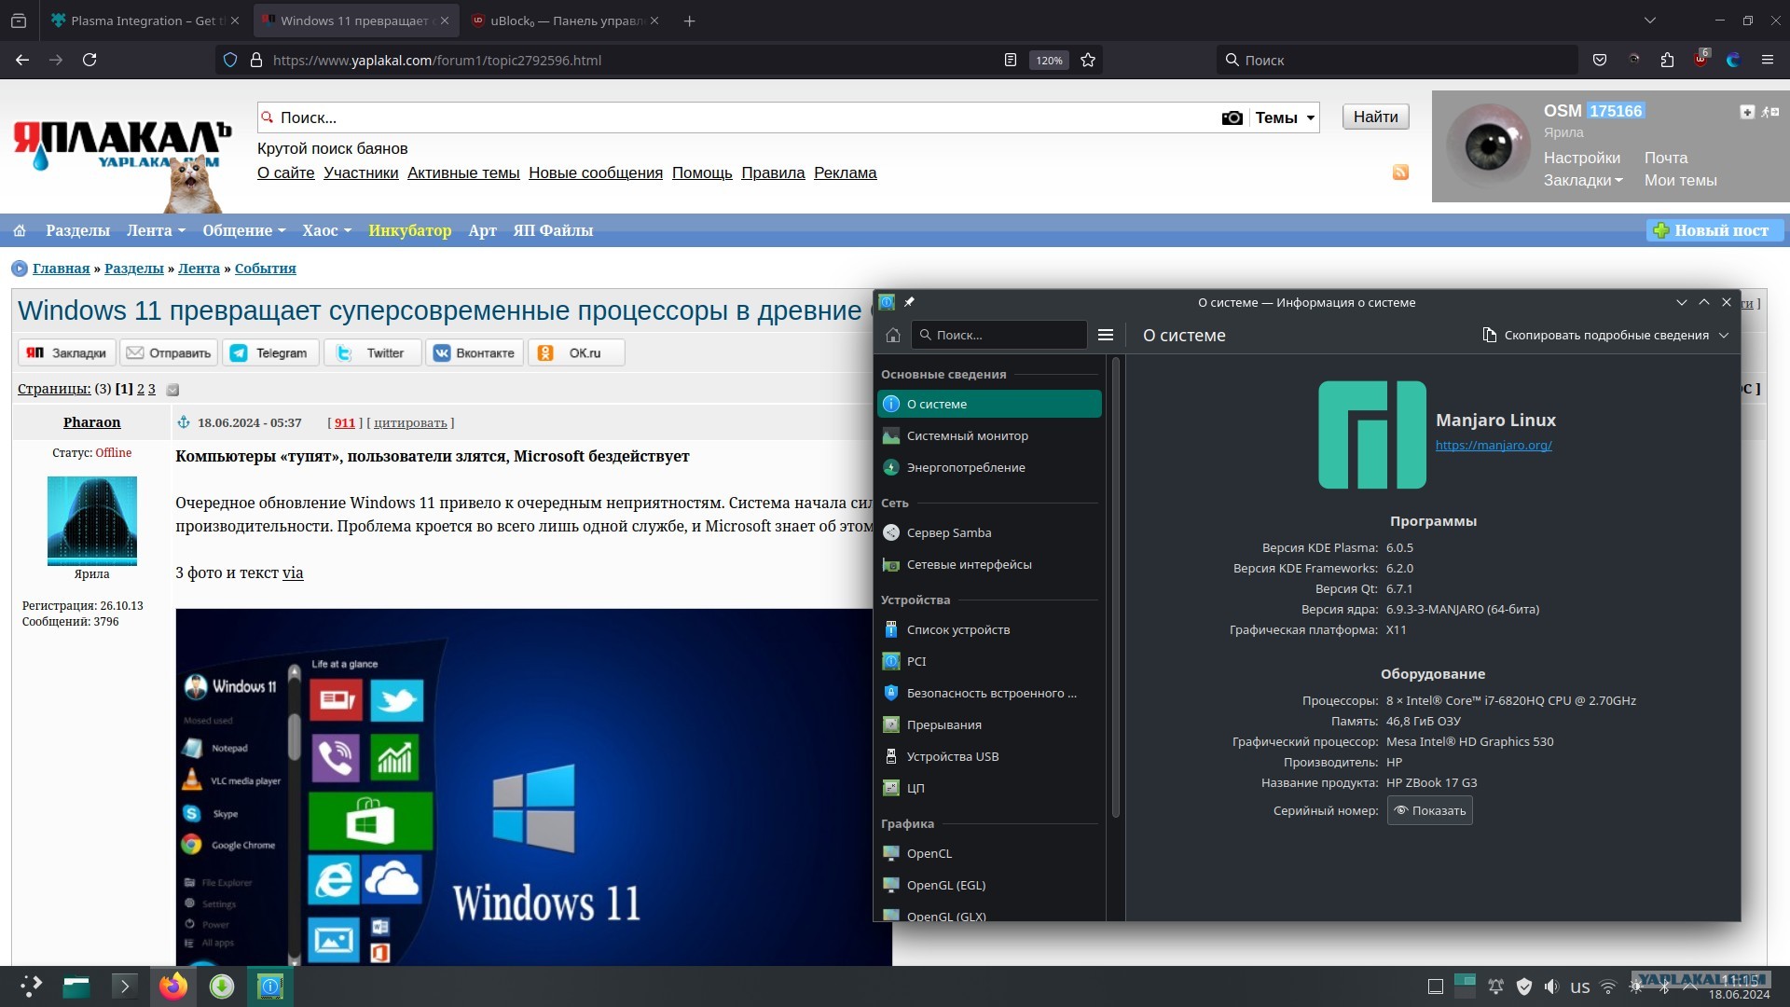The width and height of the screenshot is (1790, 1007).
Task: Open the Настройки profile link
Action: [1582, 158]
